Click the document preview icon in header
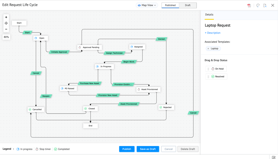This screenshot has width=278, height=159. [265, 5]
